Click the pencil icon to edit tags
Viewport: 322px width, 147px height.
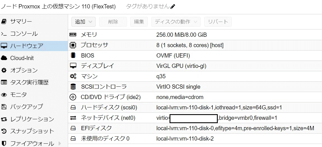173,6
